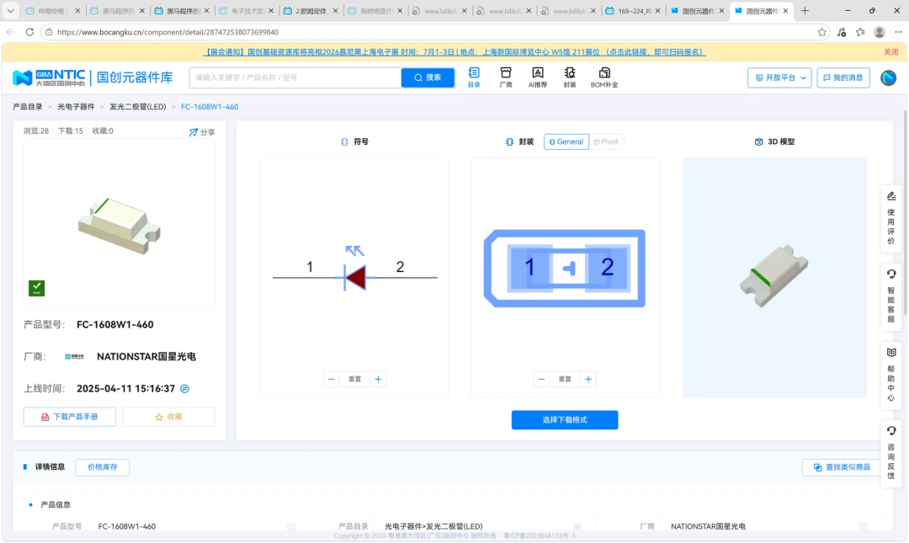This screenshot has width=909, height=543.
Task: Open 帮助中心 in right sidebar
Action: pyautogui.click(x=891, y=375)
